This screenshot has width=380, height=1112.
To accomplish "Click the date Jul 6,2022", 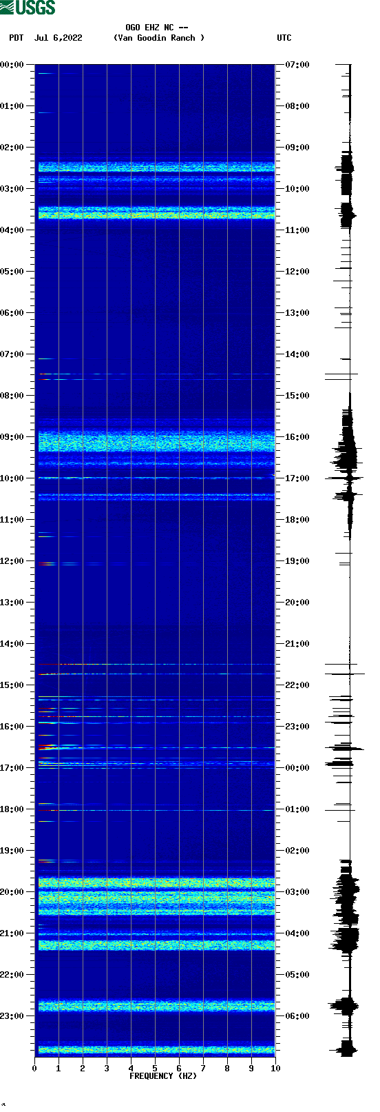I will [59, 38].
